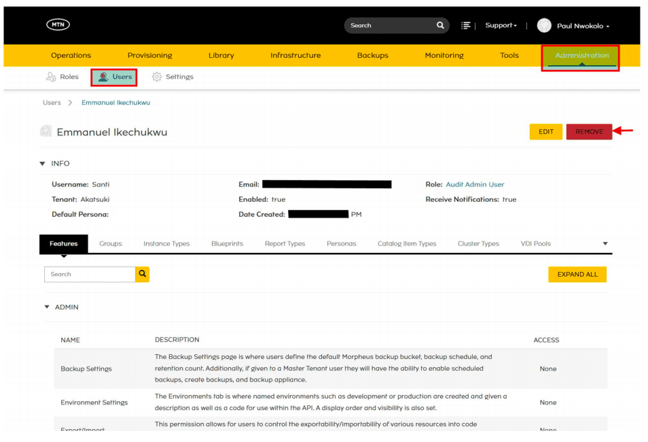Open the Settings gear icon

point(157,77)
